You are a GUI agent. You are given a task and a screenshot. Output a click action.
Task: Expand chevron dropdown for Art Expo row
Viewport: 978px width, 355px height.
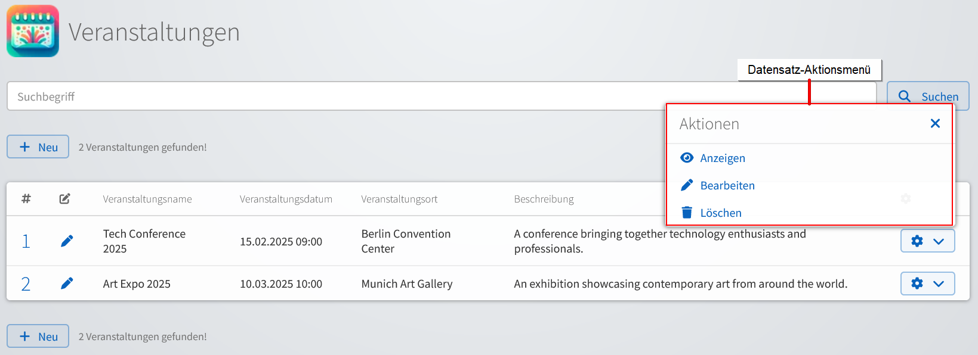(x=939, y=284)
